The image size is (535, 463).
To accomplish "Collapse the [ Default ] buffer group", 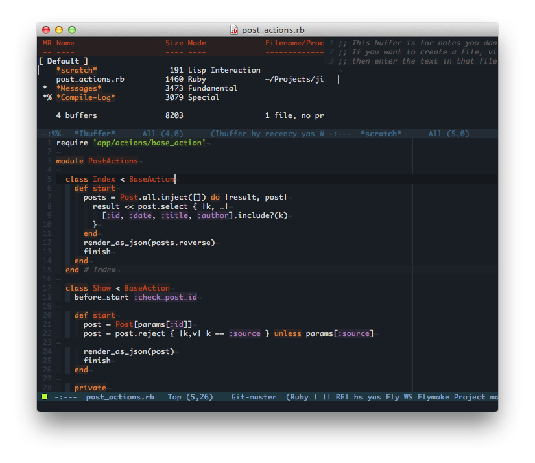I will tap(63, 61).
